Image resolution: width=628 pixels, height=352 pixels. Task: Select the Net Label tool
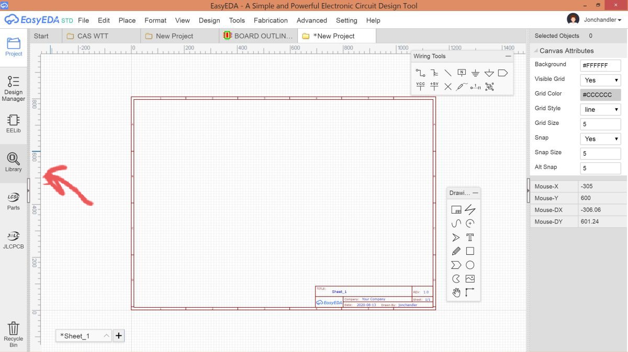pyautogui.click(x=462, y=73)
